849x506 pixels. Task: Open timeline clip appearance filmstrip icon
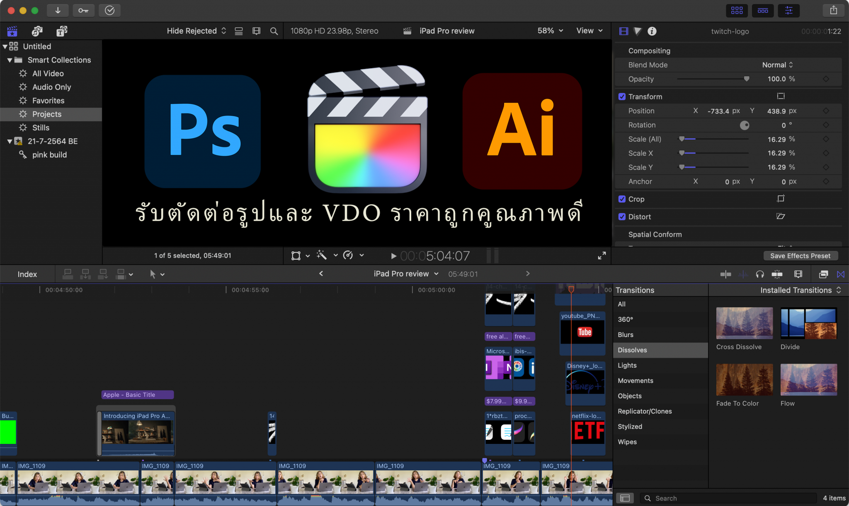coord(798,274)
